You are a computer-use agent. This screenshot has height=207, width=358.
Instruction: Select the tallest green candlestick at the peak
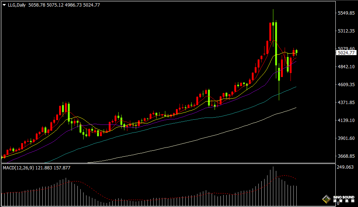[276, 44]
